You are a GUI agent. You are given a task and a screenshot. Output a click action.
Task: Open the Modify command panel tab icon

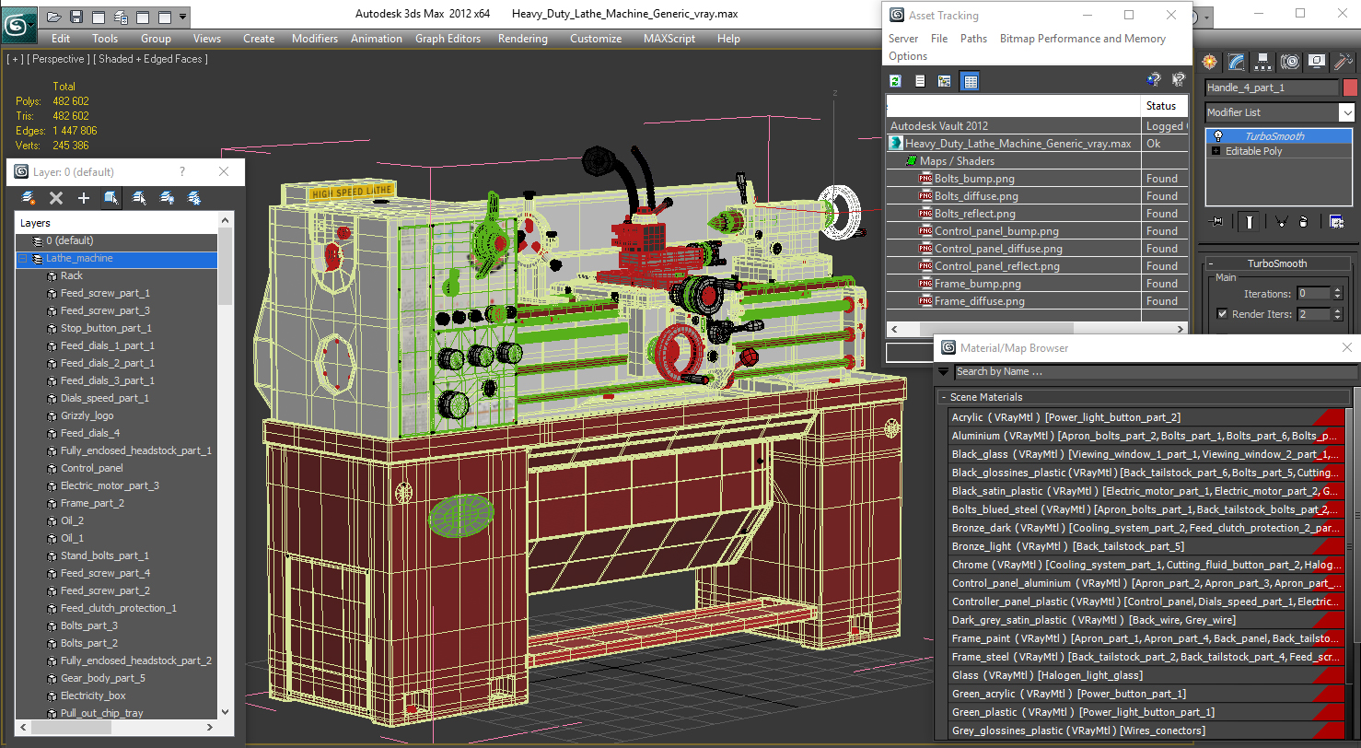point(1237,62)
